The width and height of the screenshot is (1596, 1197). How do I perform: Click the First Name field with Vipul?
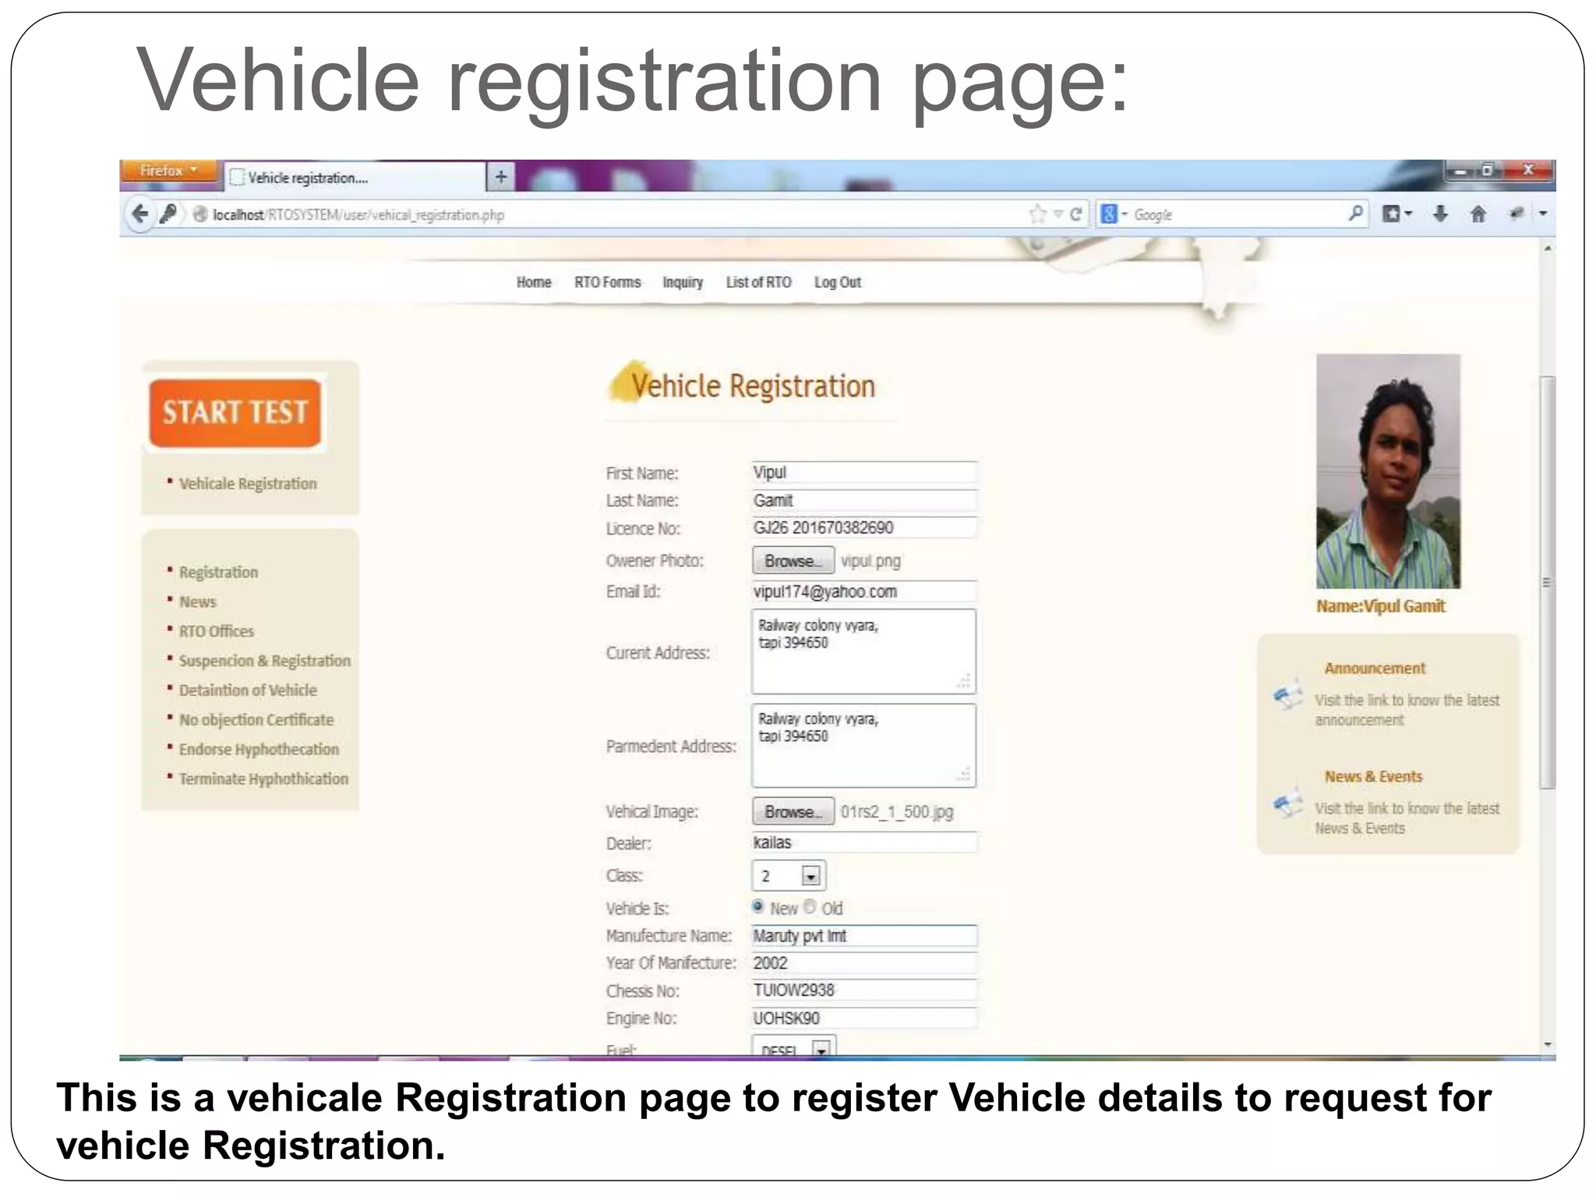click(x=864, y=472)
